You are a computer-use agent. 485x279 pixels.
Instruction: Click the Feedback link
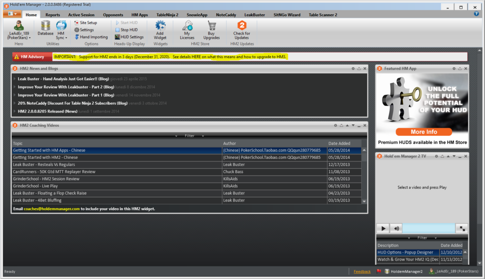click(x=362, y=271)
